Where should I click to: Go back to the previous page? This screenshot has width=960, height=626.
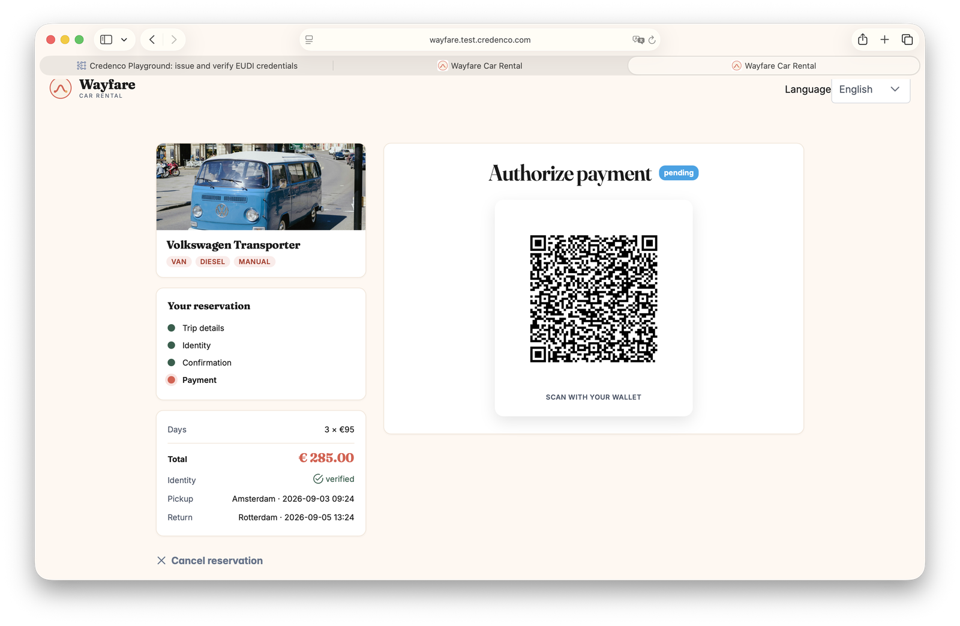152,40
